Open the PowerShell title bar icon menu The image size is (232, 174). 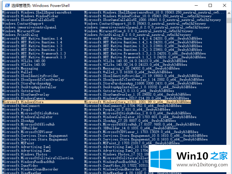(x=7, y=6)
